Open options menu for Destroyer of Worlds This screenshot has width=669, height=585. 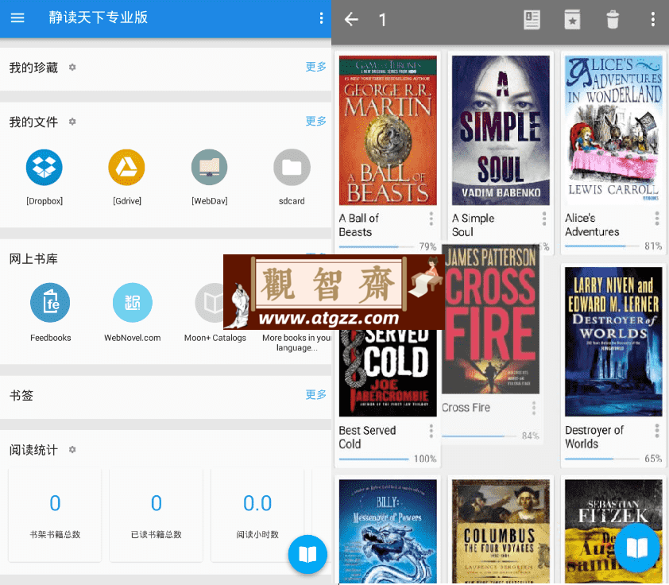657,431
